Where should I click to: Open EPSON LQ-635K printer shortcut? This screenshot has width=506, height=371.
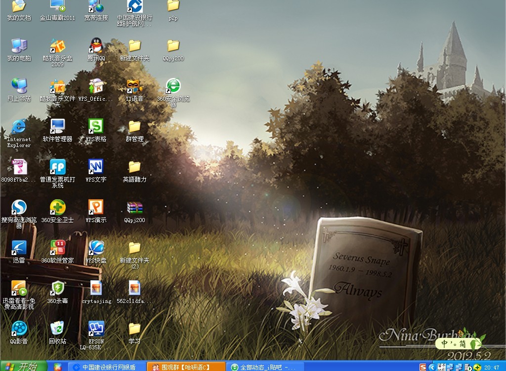[x=96, y=335]
